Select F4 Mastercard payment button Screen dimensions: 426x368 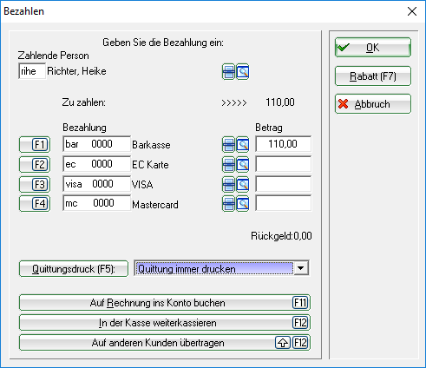click(x=35, y=204)
